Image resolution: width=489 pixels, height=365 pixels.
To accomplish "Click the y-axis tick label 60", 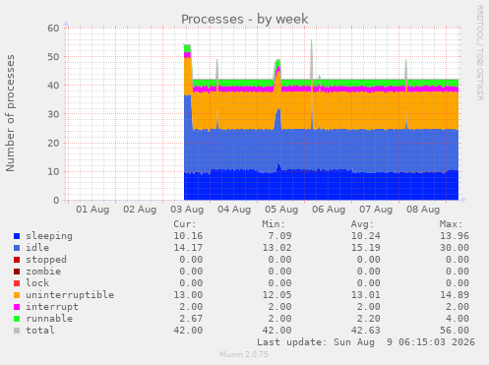I will tap(53, 29).
